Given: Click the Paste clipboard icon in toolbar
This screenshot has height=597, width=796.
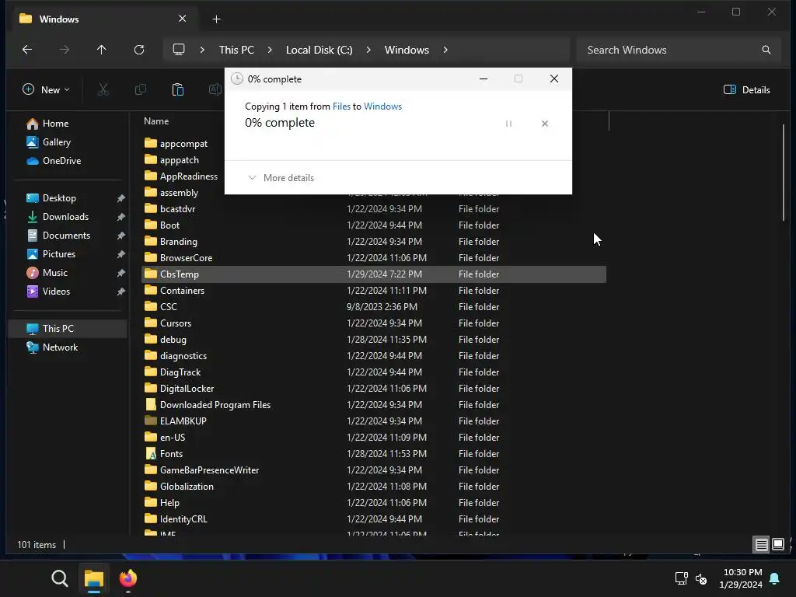Looking at the screenshot, I should [178, 90].
